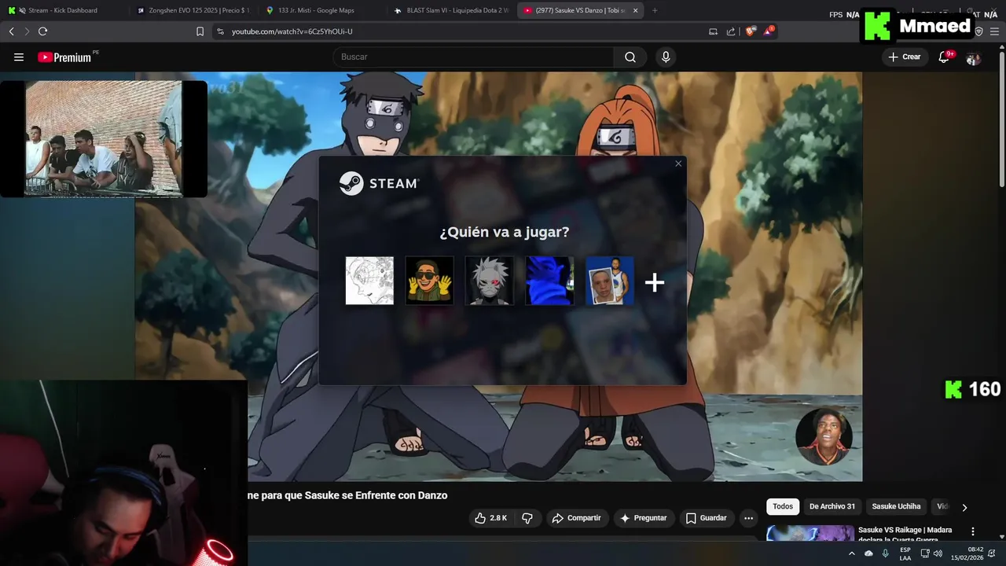Click the youtube.com address bar URL
Screen dimensions: 1006x566
pos(292,31)
